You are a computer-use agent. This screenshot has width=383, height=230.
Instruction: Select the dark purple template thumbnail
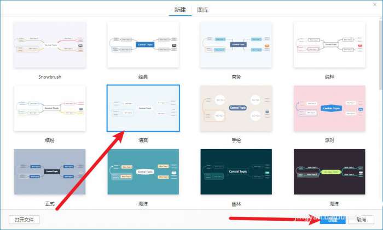coord(329,172)
